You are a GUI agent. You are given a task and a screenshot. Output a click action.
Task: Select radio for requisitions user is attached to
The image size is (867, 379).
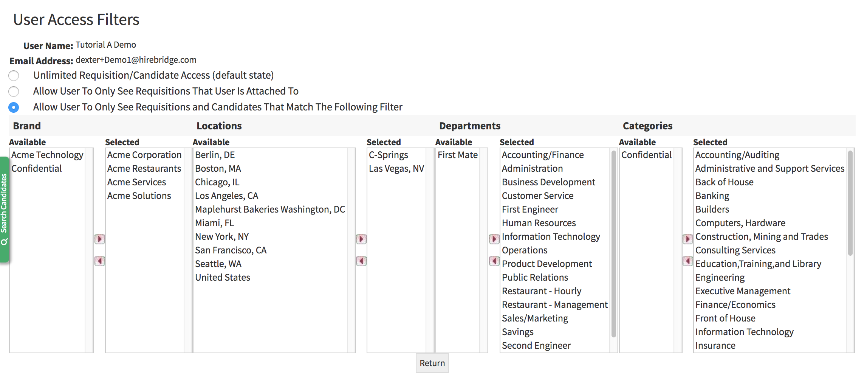[14, 92]
